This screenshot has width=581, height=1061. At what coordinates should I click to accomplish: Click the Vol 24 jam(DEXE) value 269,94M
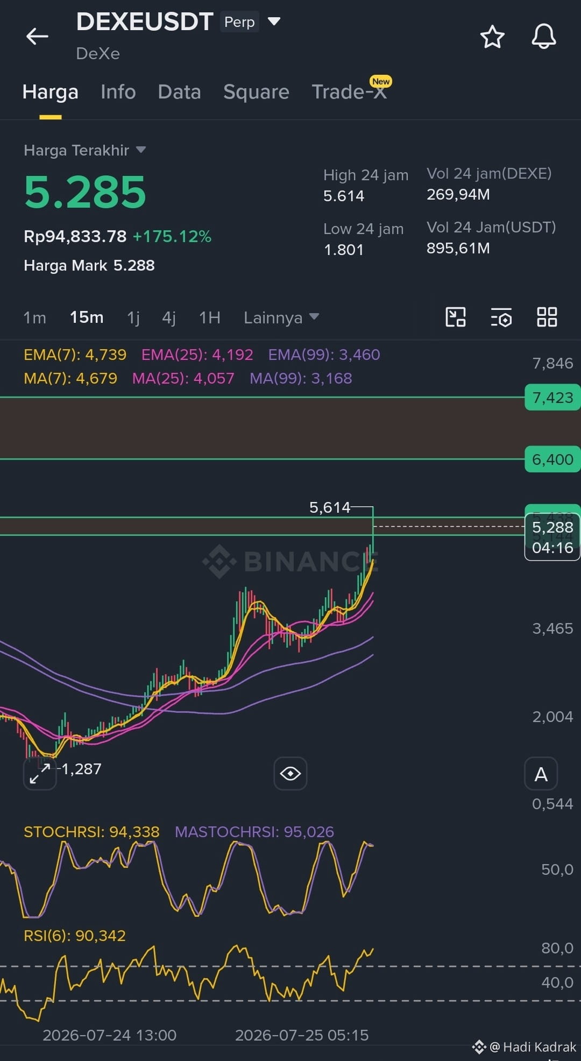458,194
